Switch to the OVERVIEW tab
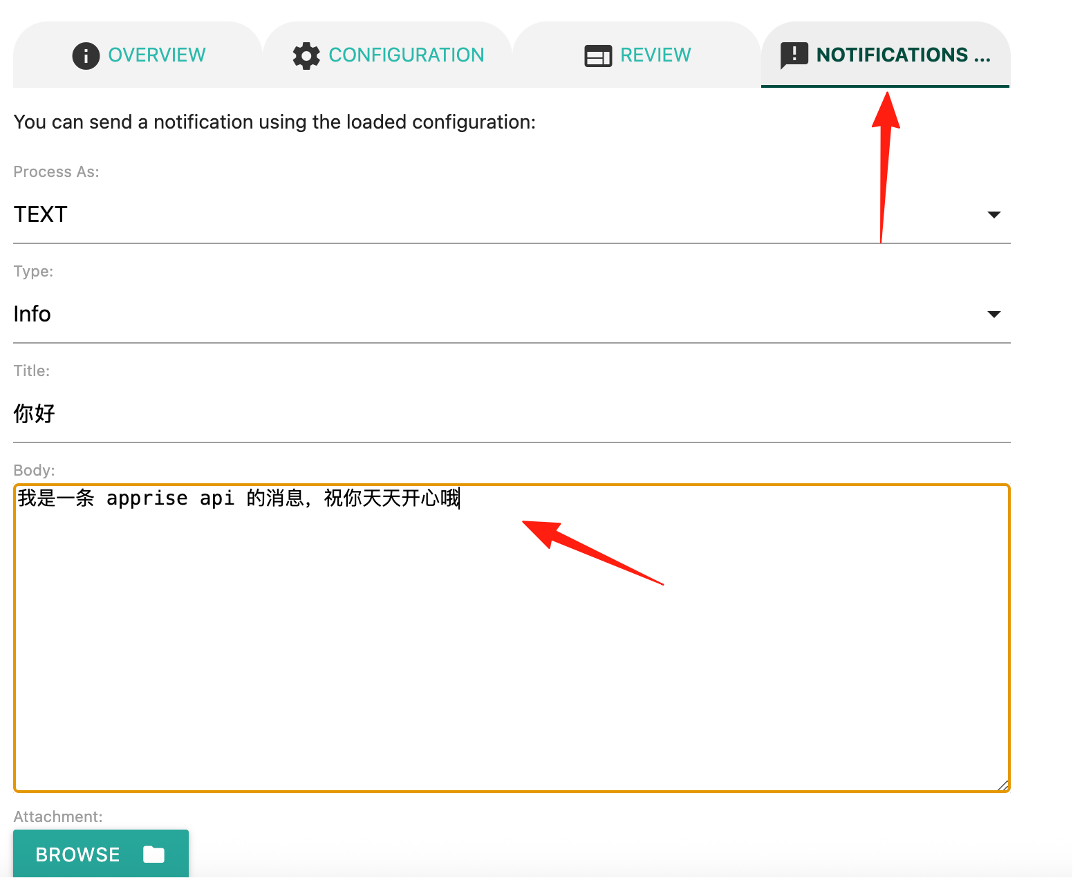The width and height of the screenshot is (1073, 878). [x=138, y=55]
